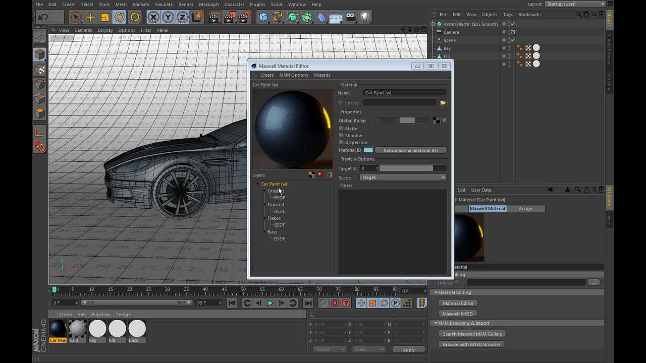The image size is (646, 363).
Task: Toggle X axis lock
Action: click(153, 18)
